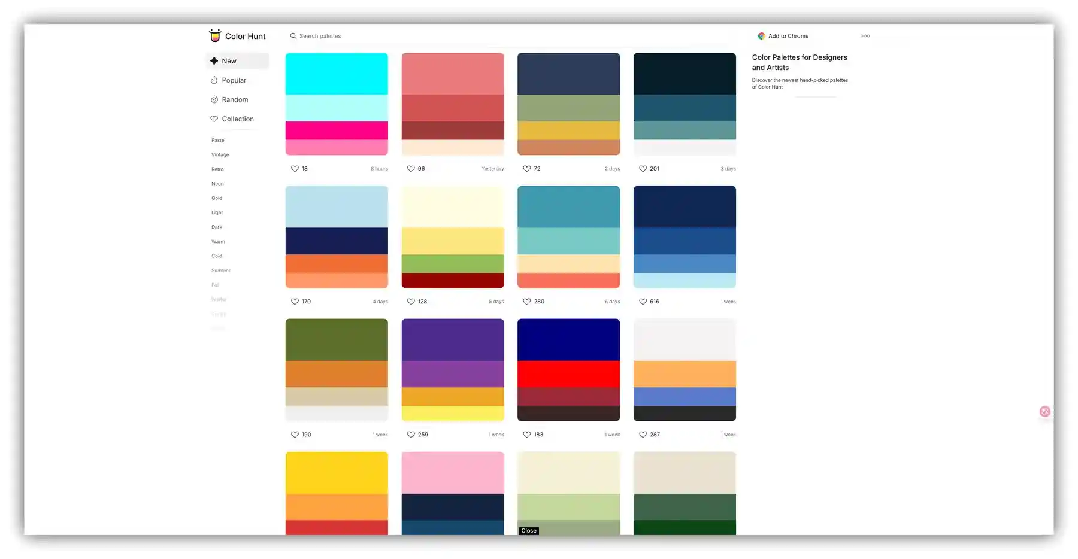Like the palette with 18 likes
1078x559 pixels.
coord(295,169)
